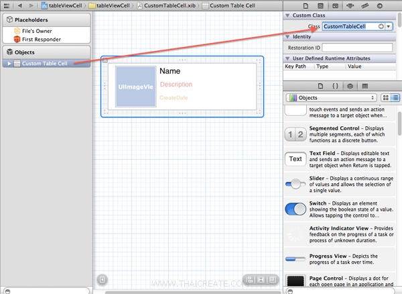Show the Quick Help inspector
The width and height of the screenshot is (402, 294).
pyautogui.click(x=320, y=5)
